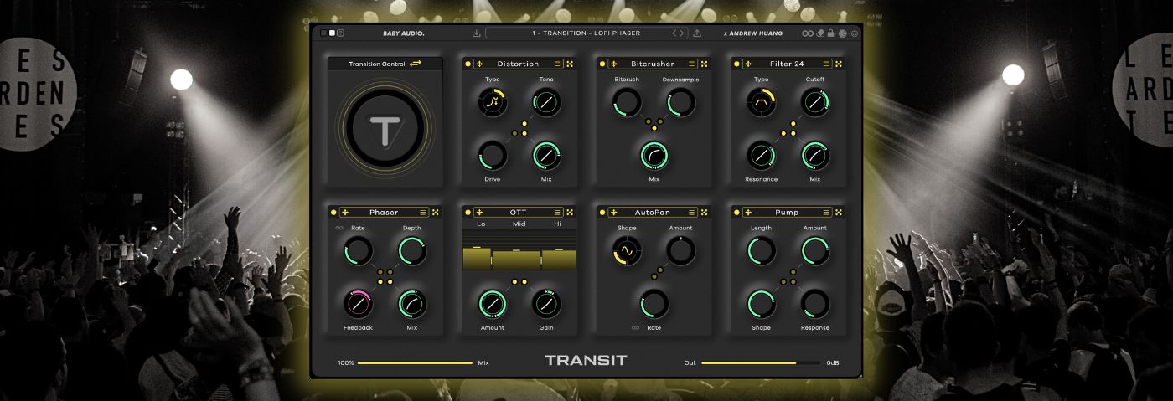Click the infinity link icon in top bar
The image size is (1173, 401).
click(808, 33)
